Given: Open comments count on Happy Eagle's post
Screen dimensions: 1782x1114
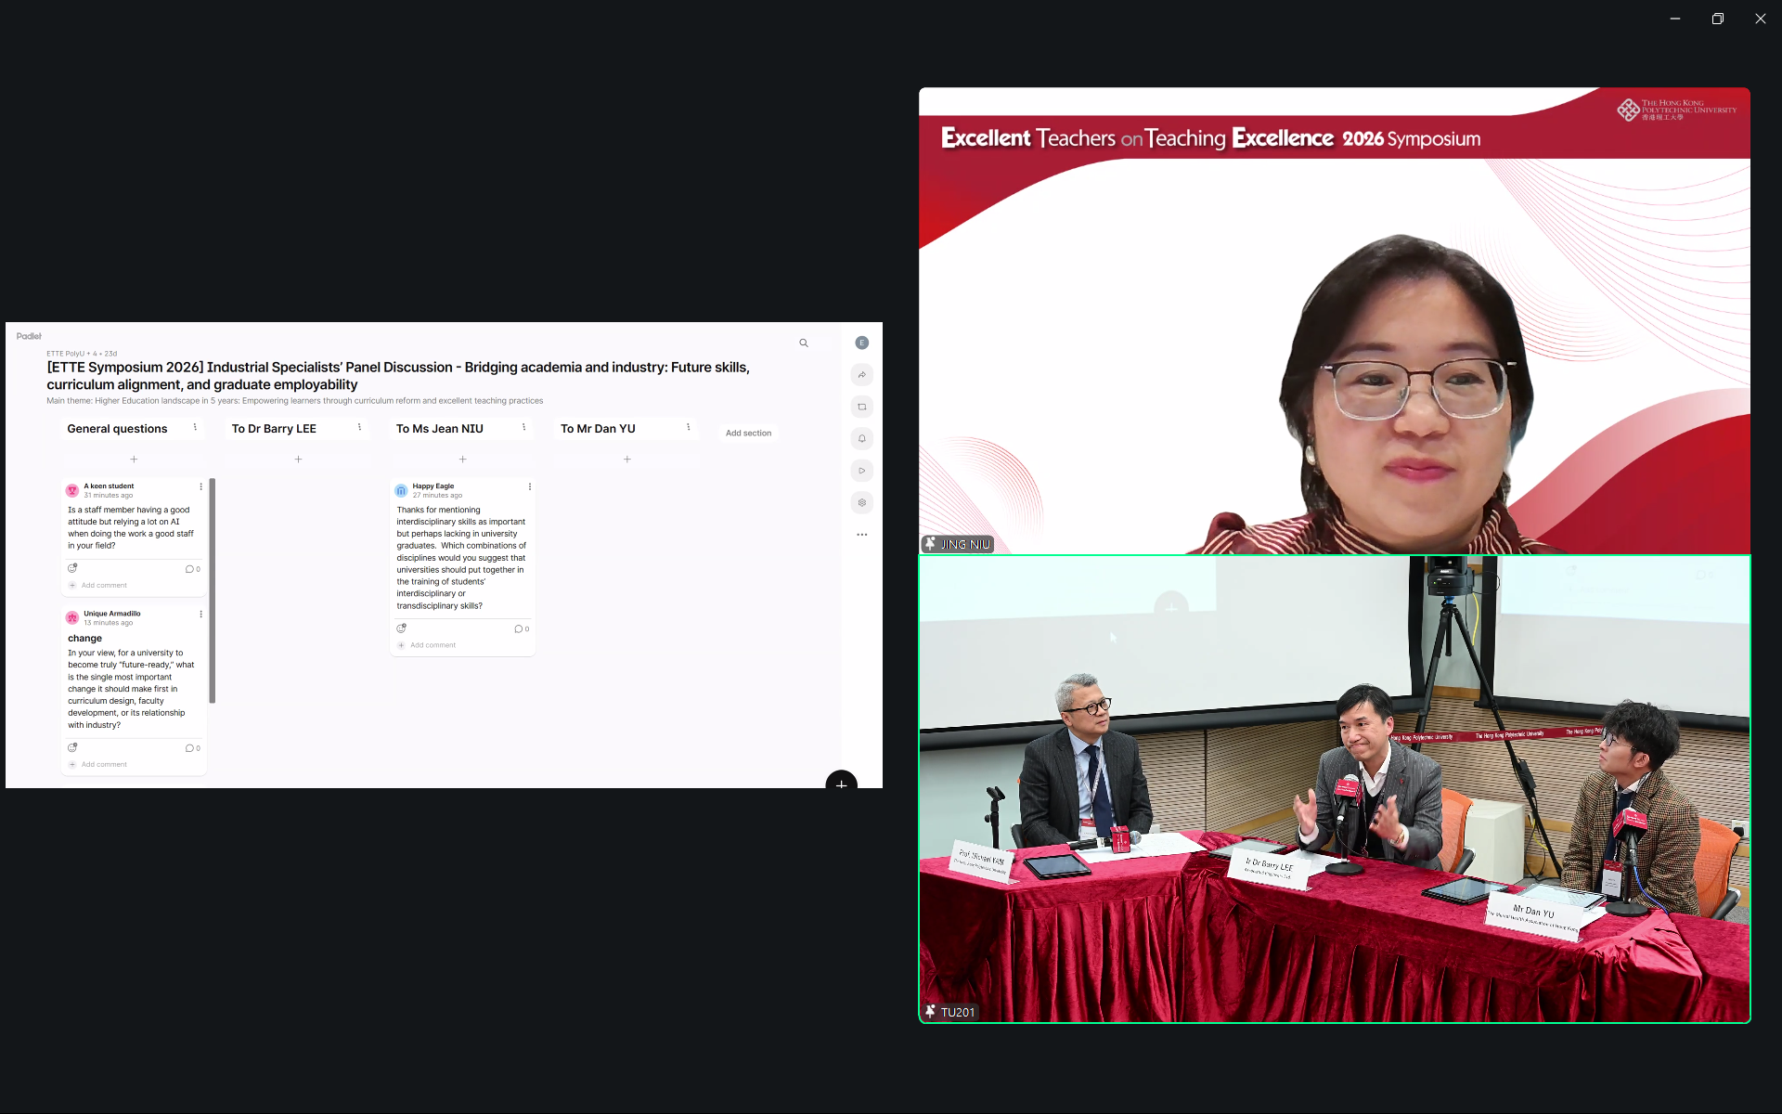Looking at the screenshot, I should pos(522,629).
